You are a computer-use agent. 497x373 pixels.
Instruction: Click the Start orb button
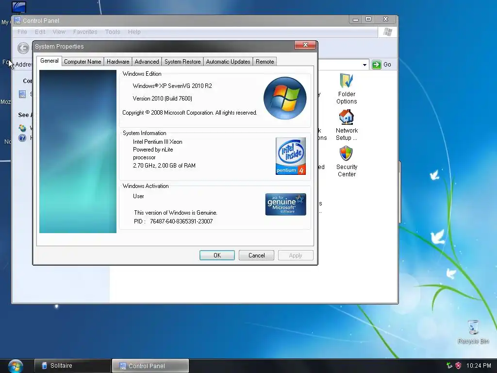16,366
